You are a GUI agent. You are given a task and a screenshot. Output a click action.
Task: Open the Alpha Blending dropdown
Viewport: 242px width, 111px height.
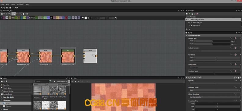(x=215, y=97)
